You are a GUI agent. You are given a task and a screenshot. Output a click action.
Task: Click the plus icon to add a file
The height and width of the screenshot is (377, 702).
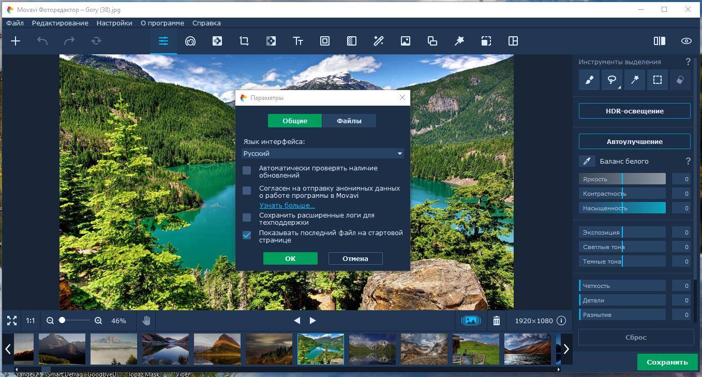16,41
